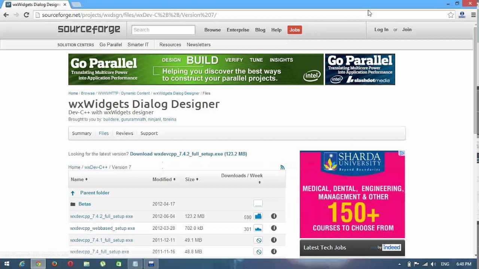Click the RSS feed icon above file list
The image size is (479, 269).
[x=283, y=167]
